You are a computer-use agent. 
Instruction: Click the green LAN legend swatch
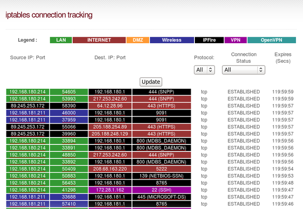click(61, 40)
